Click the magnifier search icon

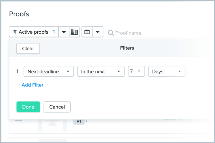coord(111,33)
